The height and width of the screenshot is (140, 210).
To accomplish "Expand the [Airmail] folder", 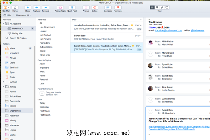I will [4, 82].
